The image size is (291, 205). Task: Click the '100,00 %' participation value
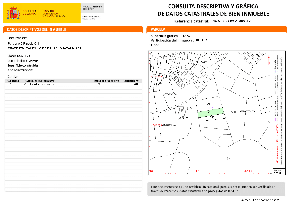(x=201, y=40)
